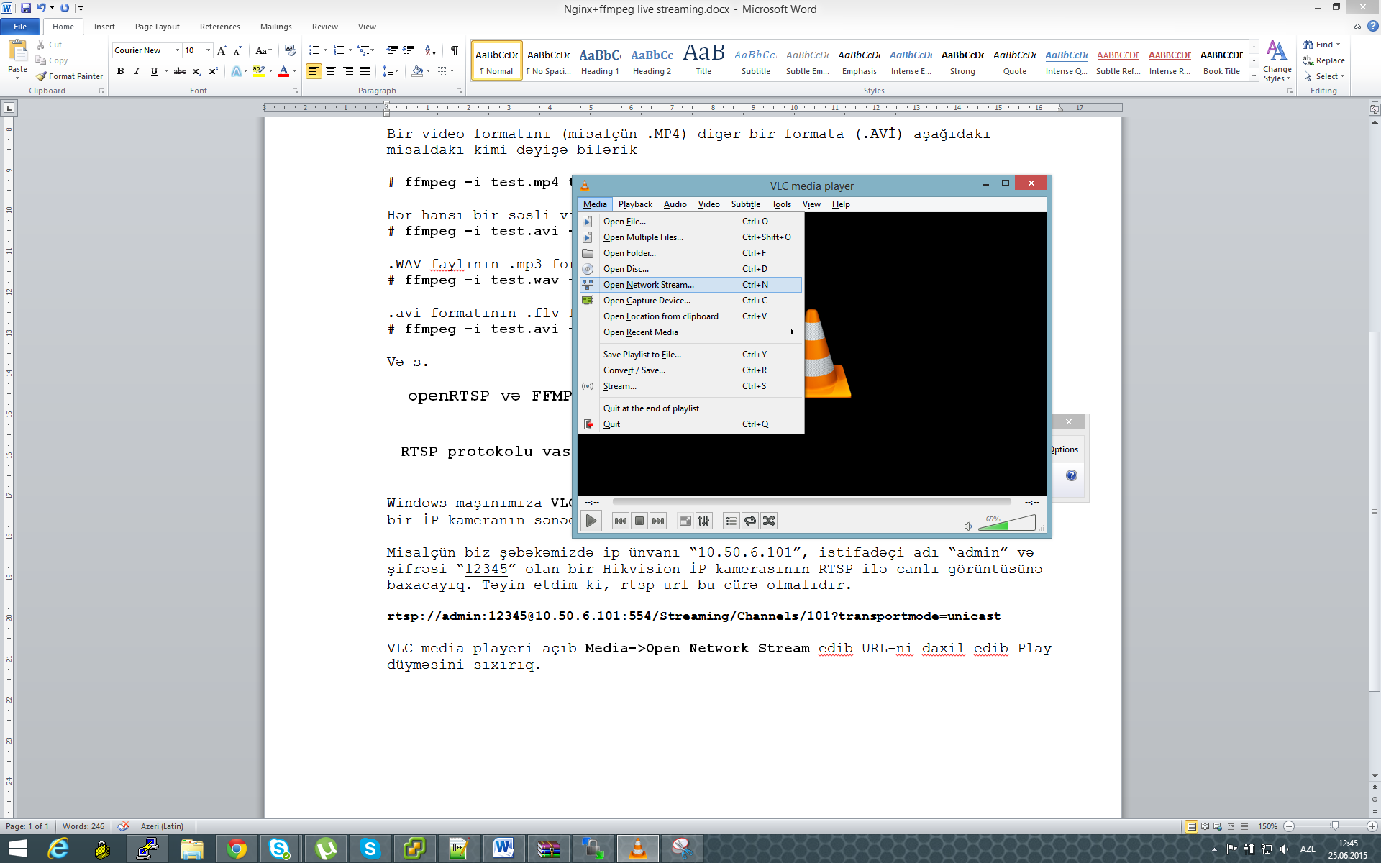Click Shrink Font icon
Image resolution: width=1381 pixels, height=863 pixels.
click(237, 50)
